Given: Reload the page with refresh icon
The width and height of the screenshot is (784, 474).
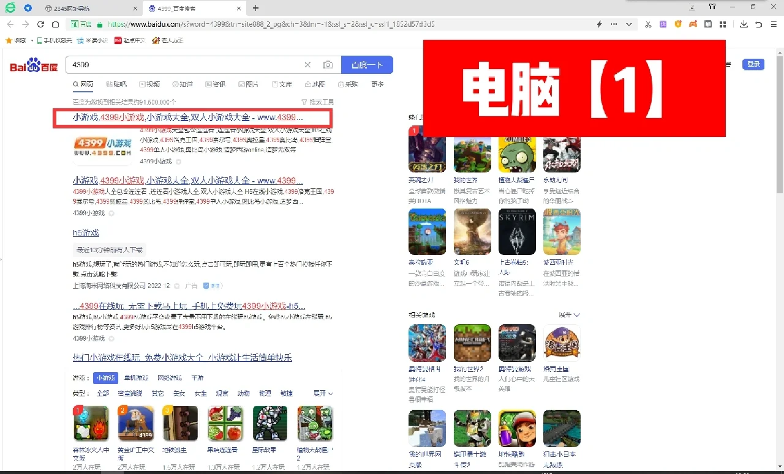Looking at the screenshot, I should click(x=40, y=24).
